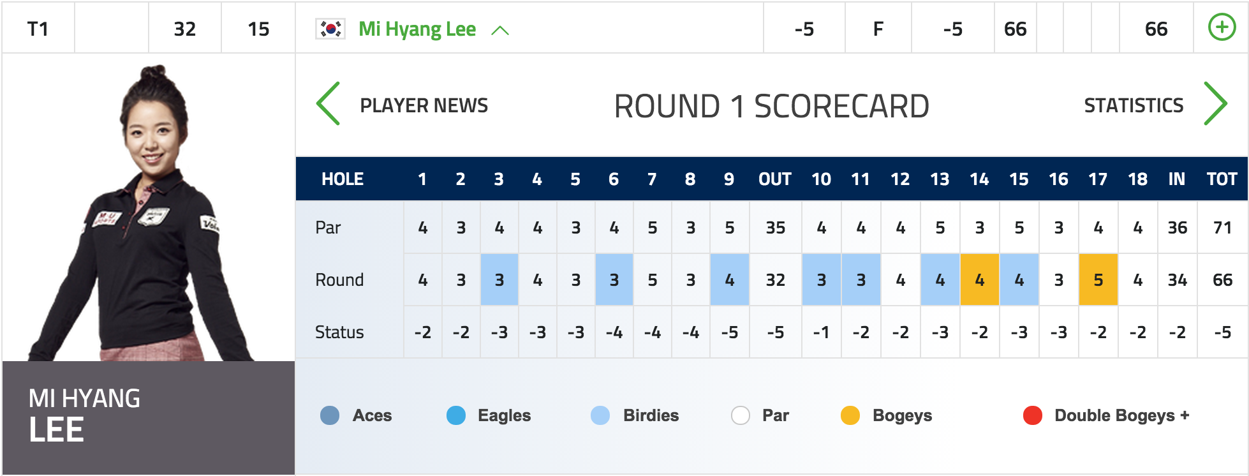The width and height of the screenshot is (1249, 476).
Task: Click the Aces legend dot
Action: (330, 415)
